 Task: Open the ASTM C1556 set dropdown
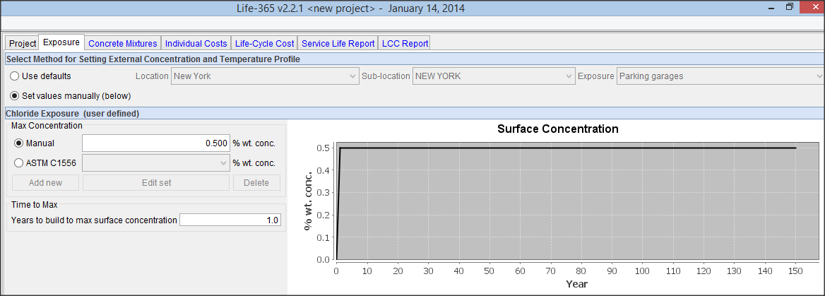pos(156,163)
